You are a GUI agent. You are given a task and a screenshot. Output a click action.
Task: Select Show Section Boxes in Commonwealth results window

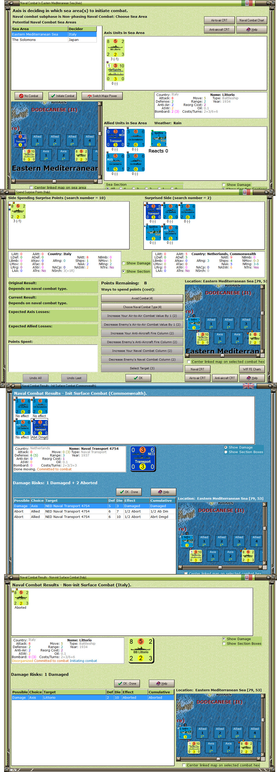226,452
